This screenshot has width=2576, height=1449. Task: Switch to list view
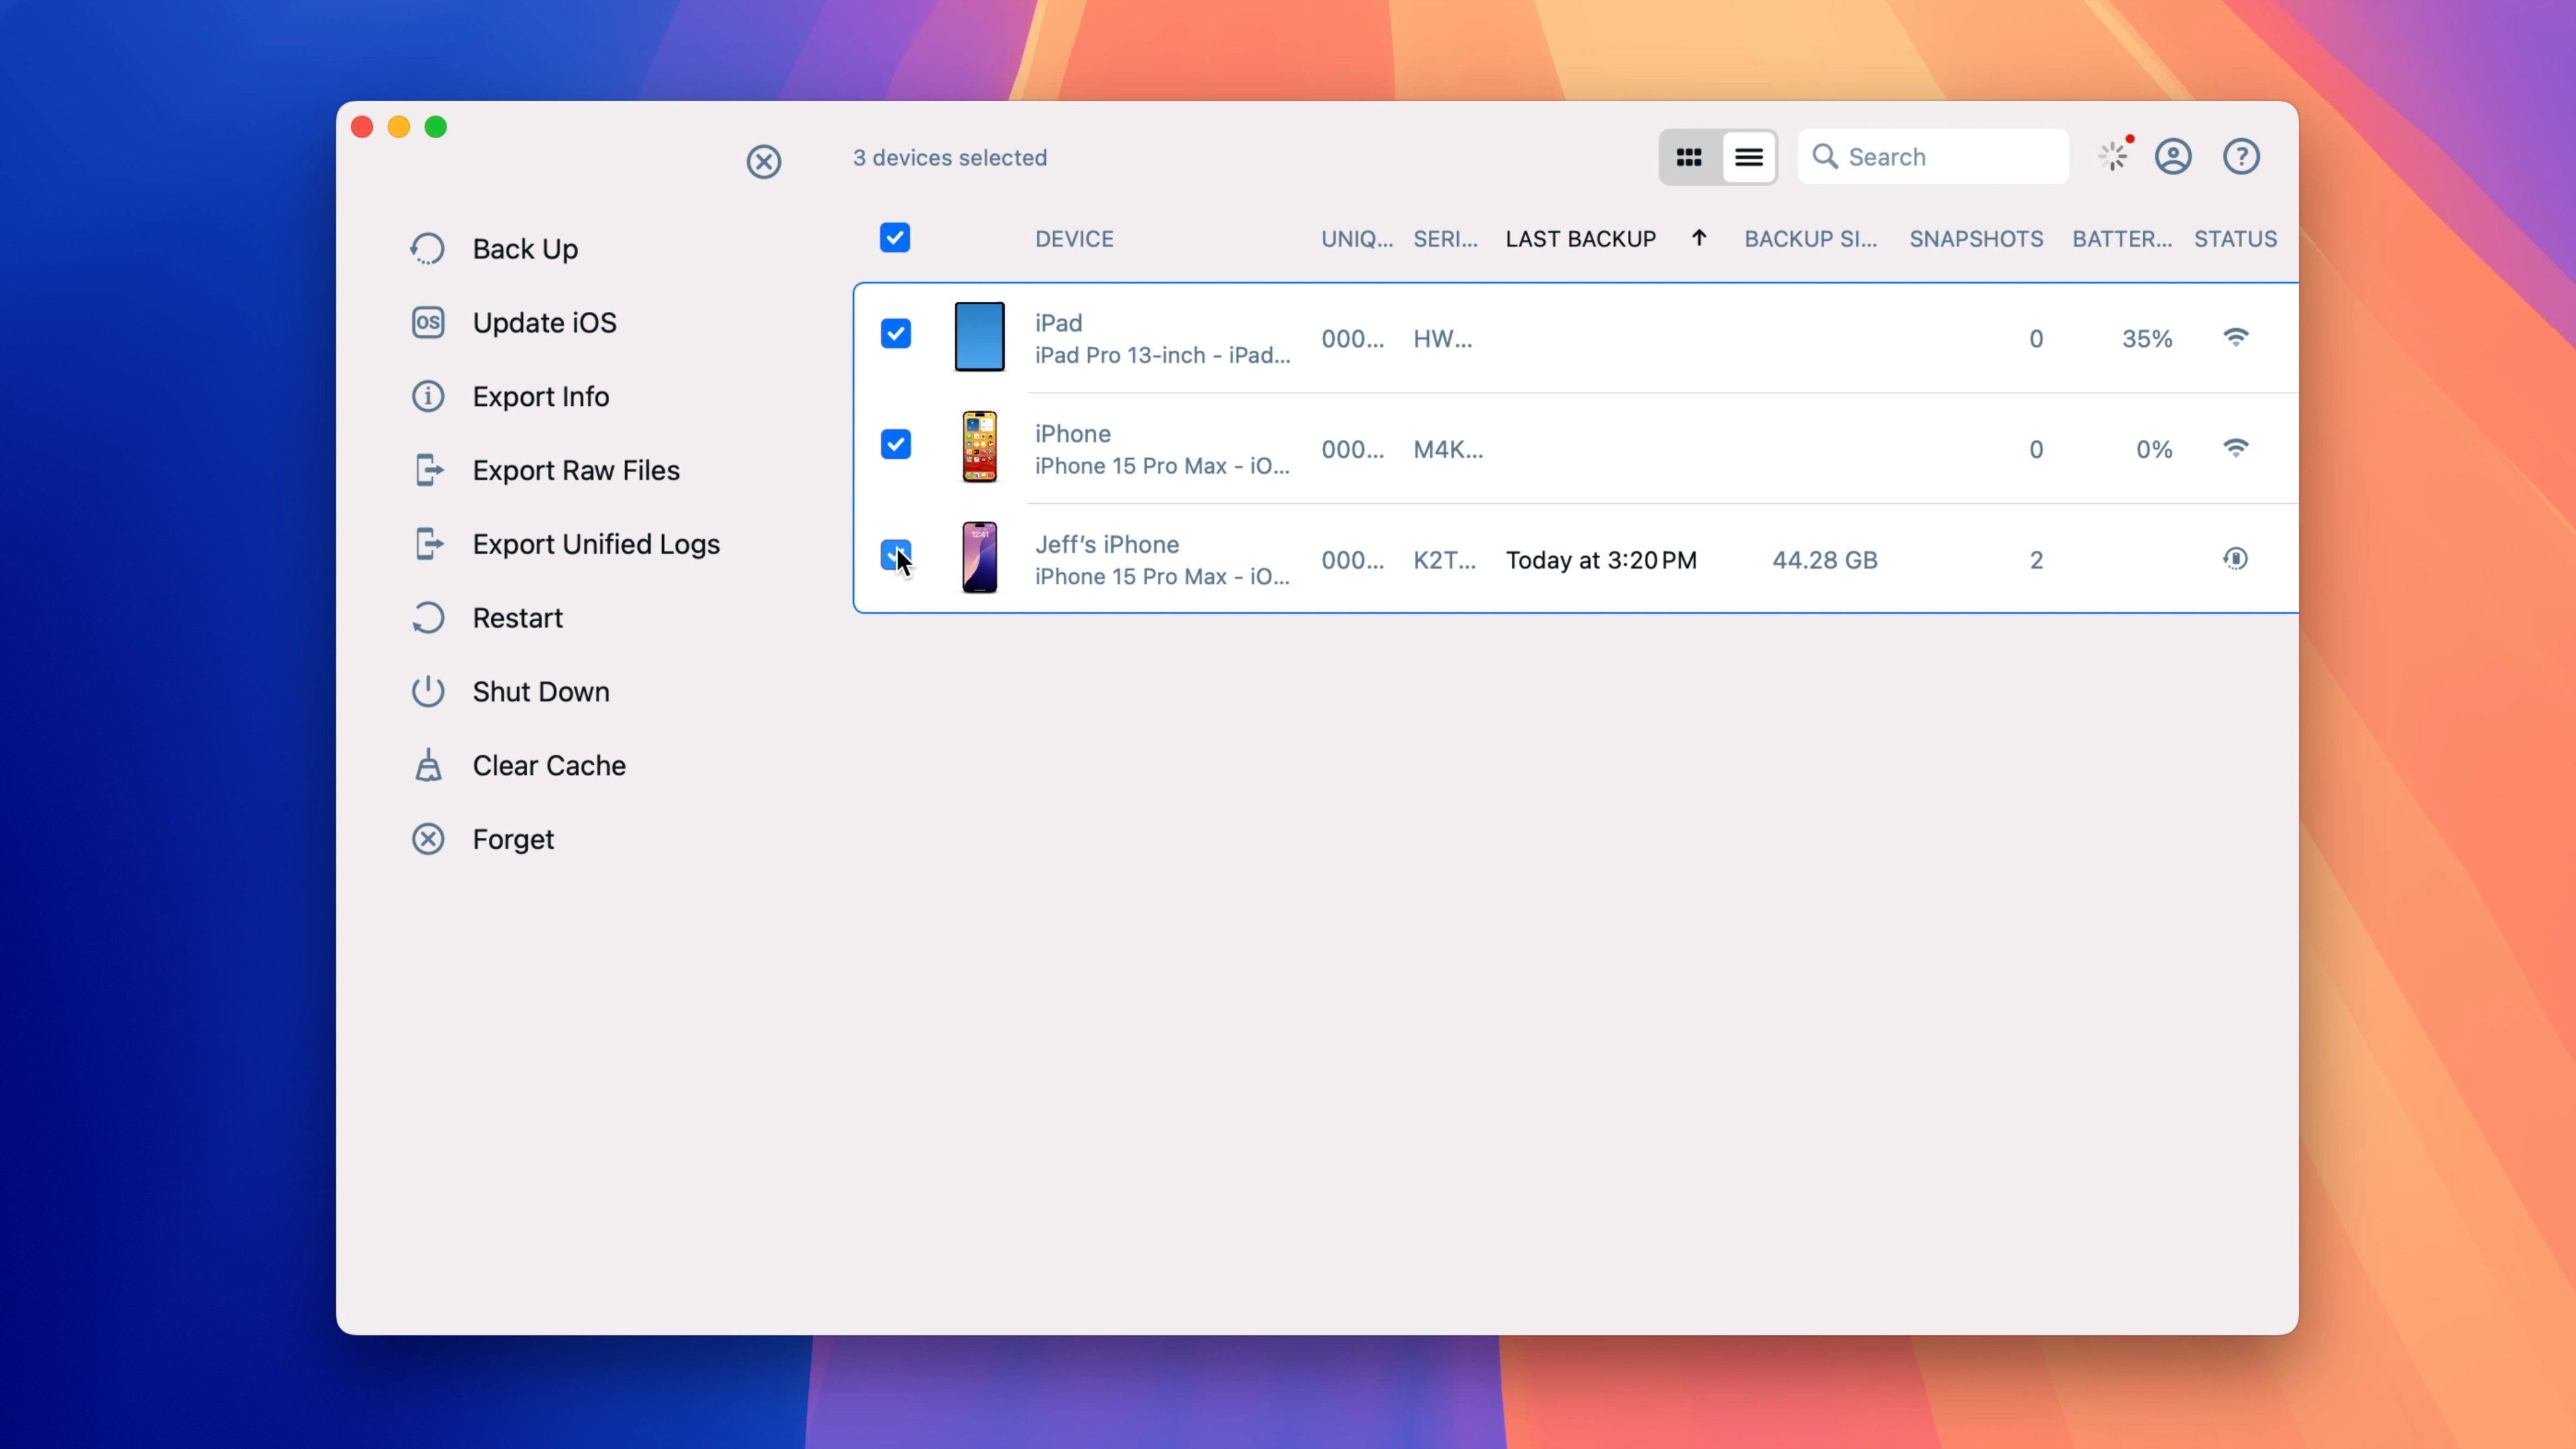coord(1749,157)
